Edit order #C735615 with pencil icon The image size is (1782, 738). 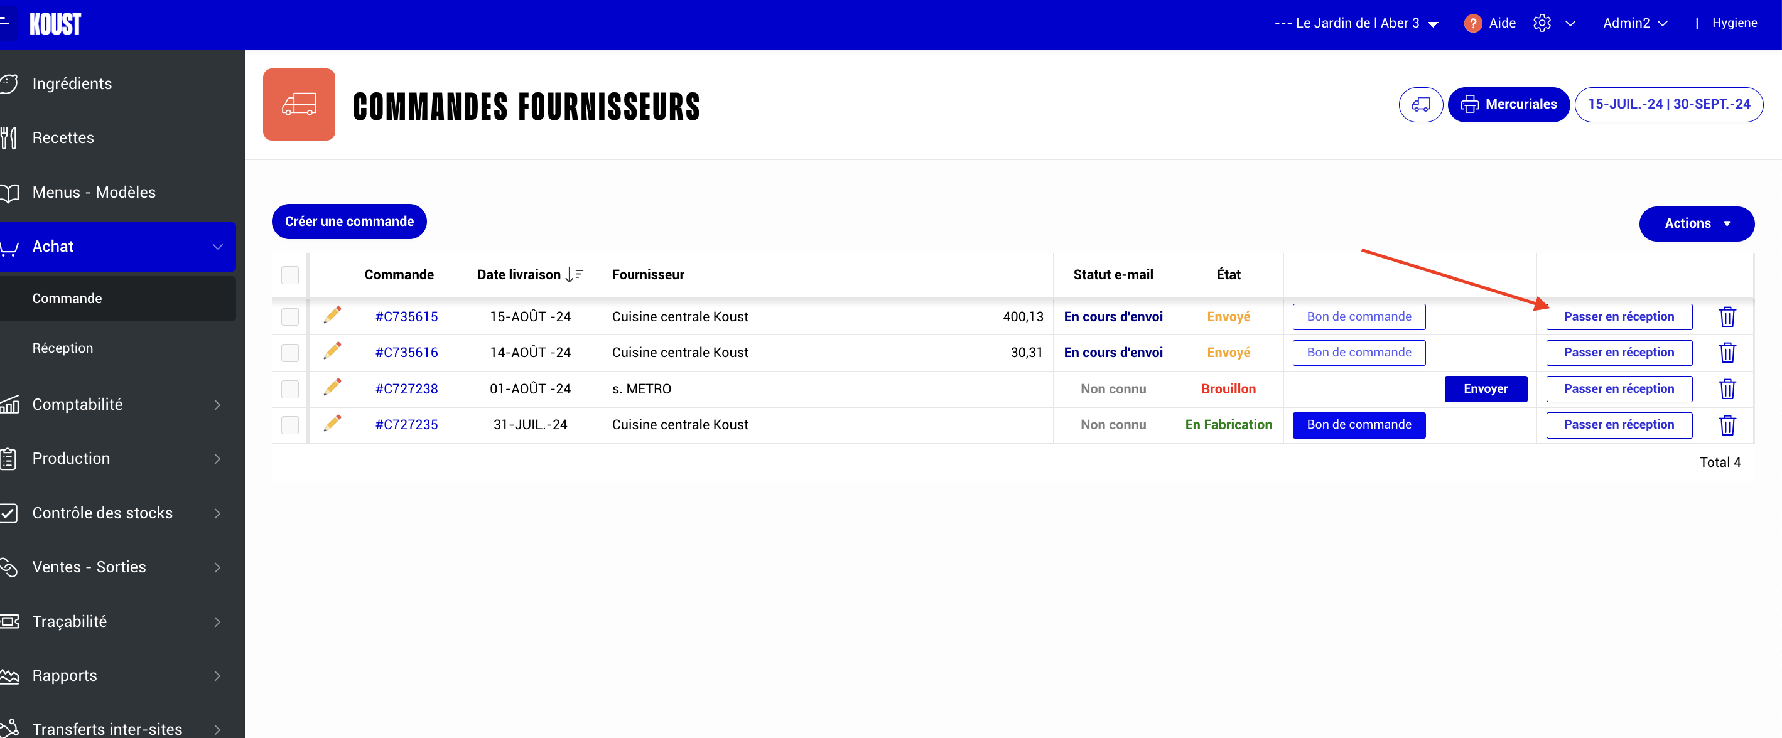[x=333, y=316]
